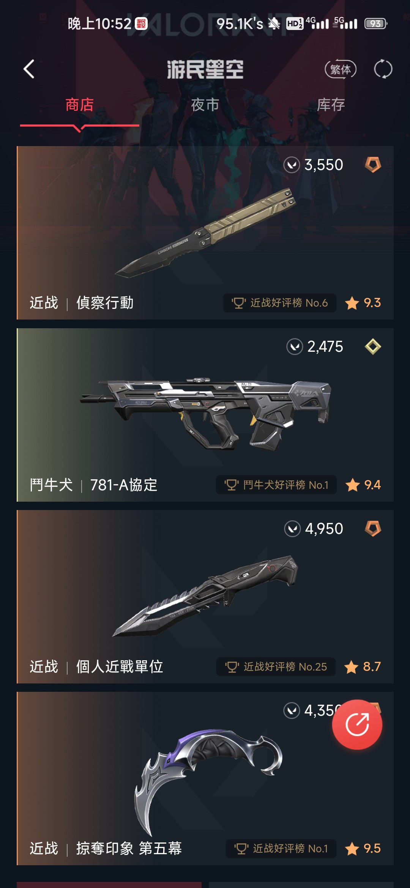Tap the 游民星空 title logo
The image size is (410, 888).
(x=205, y=69)
